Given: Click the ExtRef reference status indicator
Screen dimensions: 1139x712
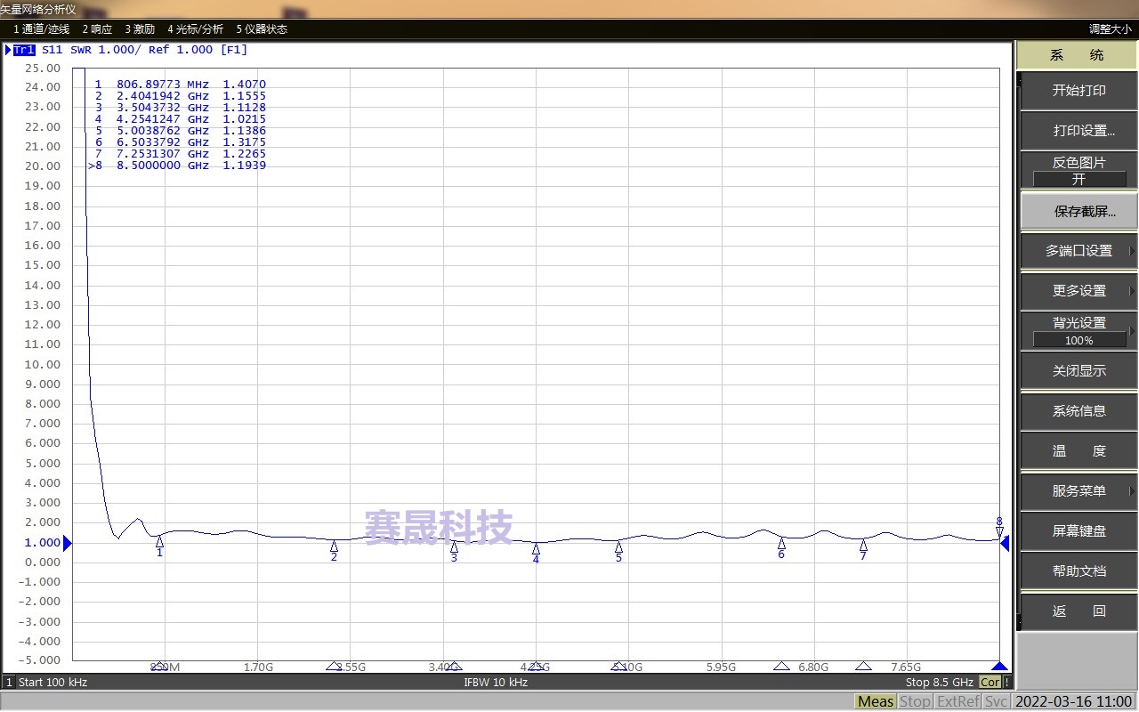Looking at the screenshot, I should pos(957,701).
